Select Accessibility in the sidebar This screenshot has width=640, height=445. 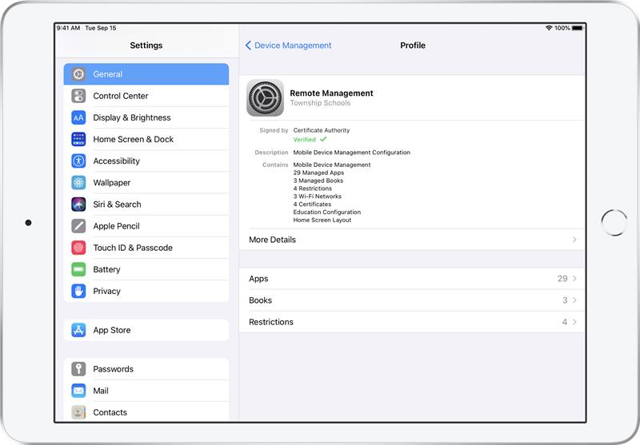[x=146, y=161]
